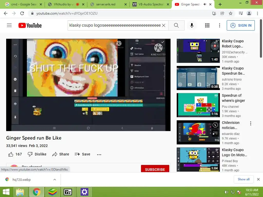
Task: Open the network icon in system tray
Action: point(233,192)
